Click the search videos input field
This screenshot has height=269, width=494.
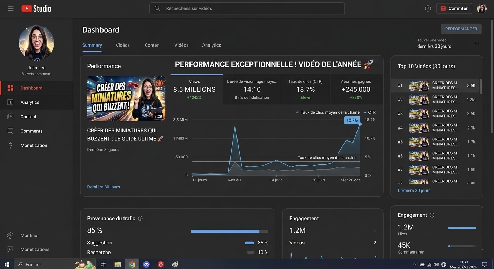[247, 8]
